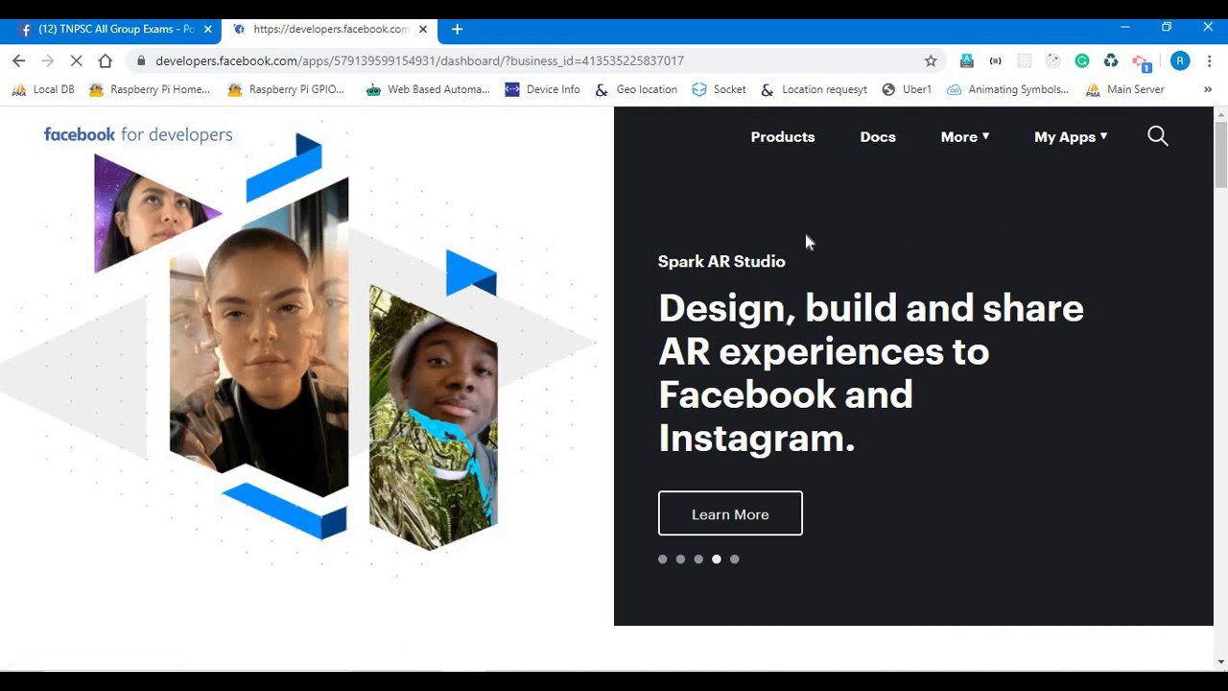This screenshot has height=691, width=1228.
Task: Bookmark this page with the star icon
Action: tap(931, 60)
